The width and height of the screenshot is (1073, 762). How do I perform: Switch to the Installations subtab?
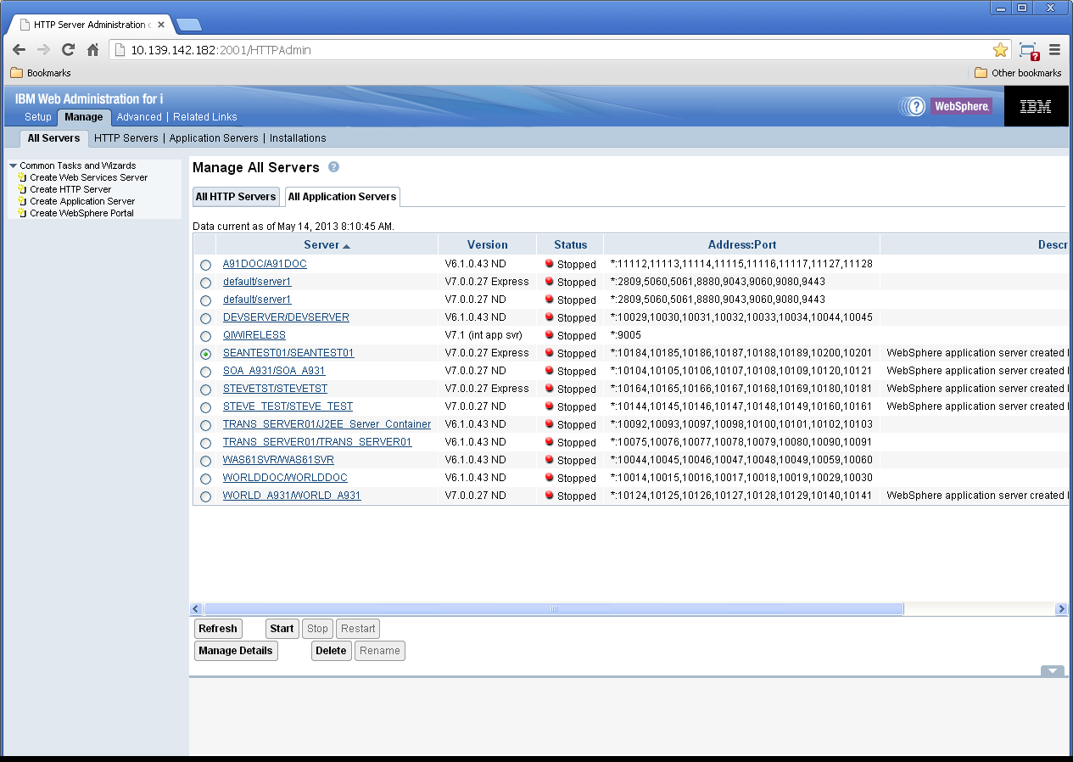[298, 138]
